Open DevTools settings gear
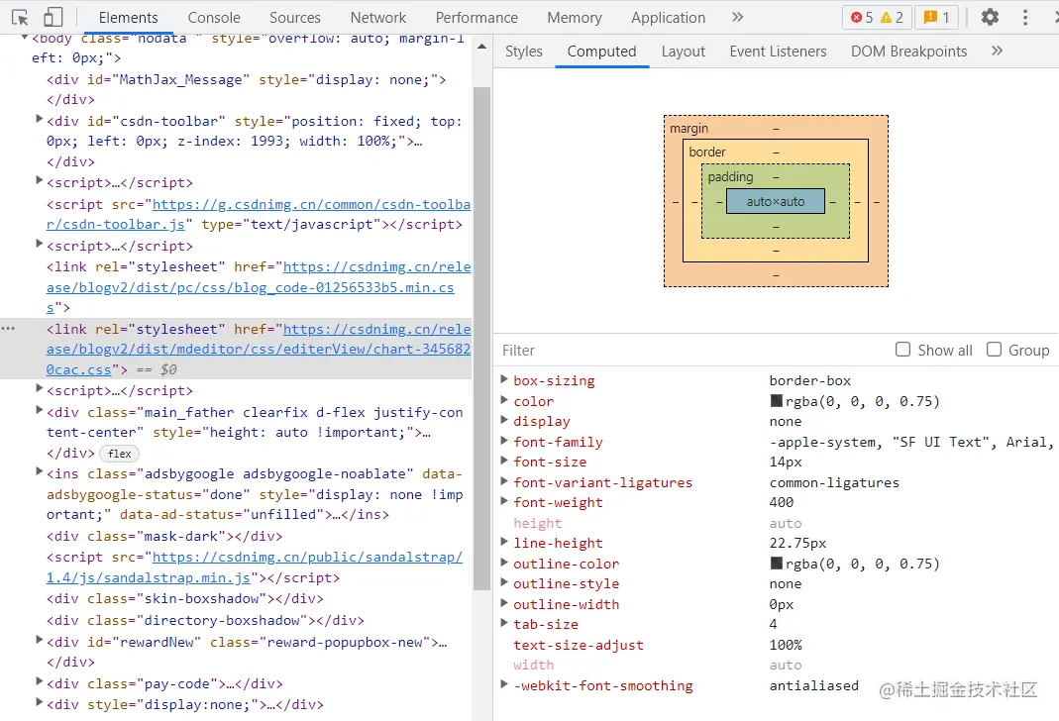The image size is (1059, 721). 990,18
